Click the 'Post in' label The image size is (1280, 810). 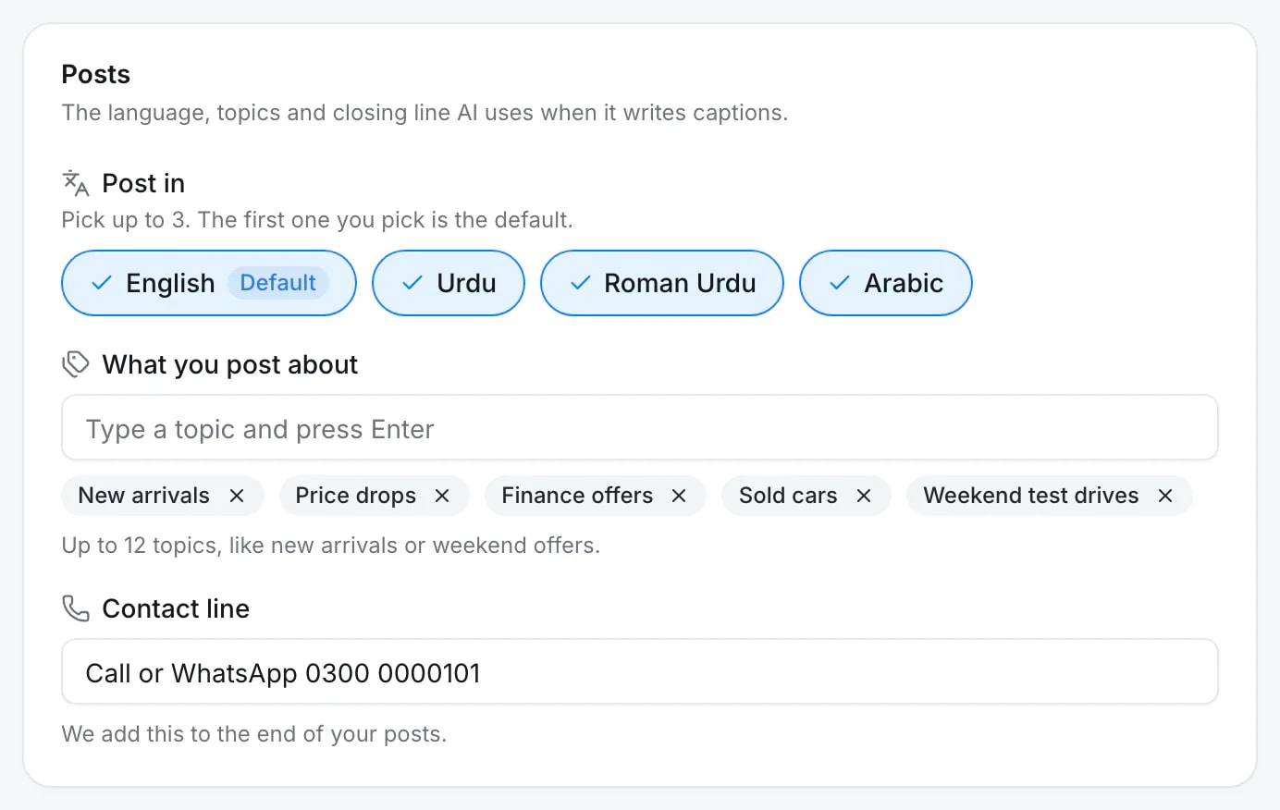point(143,183)
